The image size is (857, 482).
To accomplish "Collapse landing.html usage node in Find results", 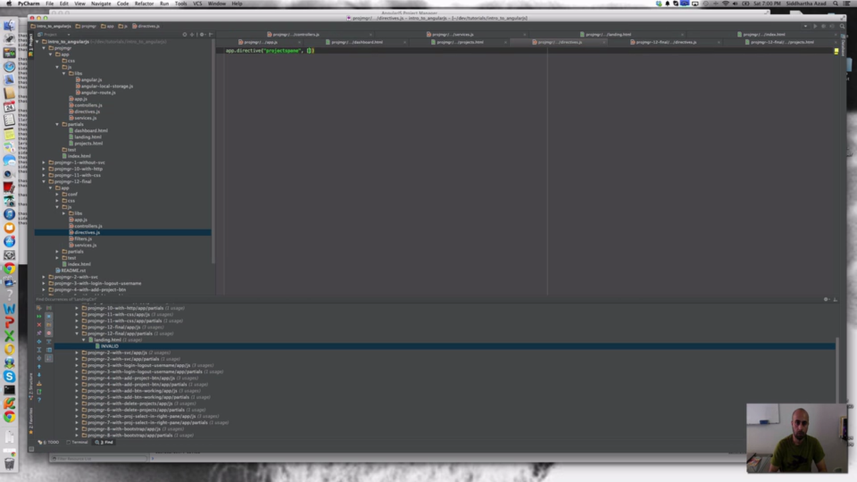I will coord(84,340).
